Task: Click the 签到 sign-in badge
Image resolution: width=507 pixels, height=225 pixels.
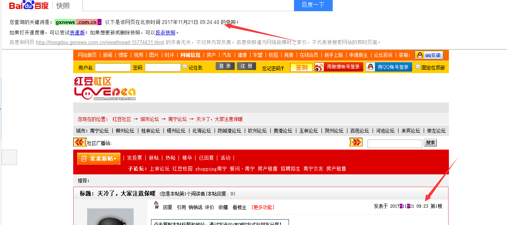Action: pyautogui.click(x=301, y=66)
